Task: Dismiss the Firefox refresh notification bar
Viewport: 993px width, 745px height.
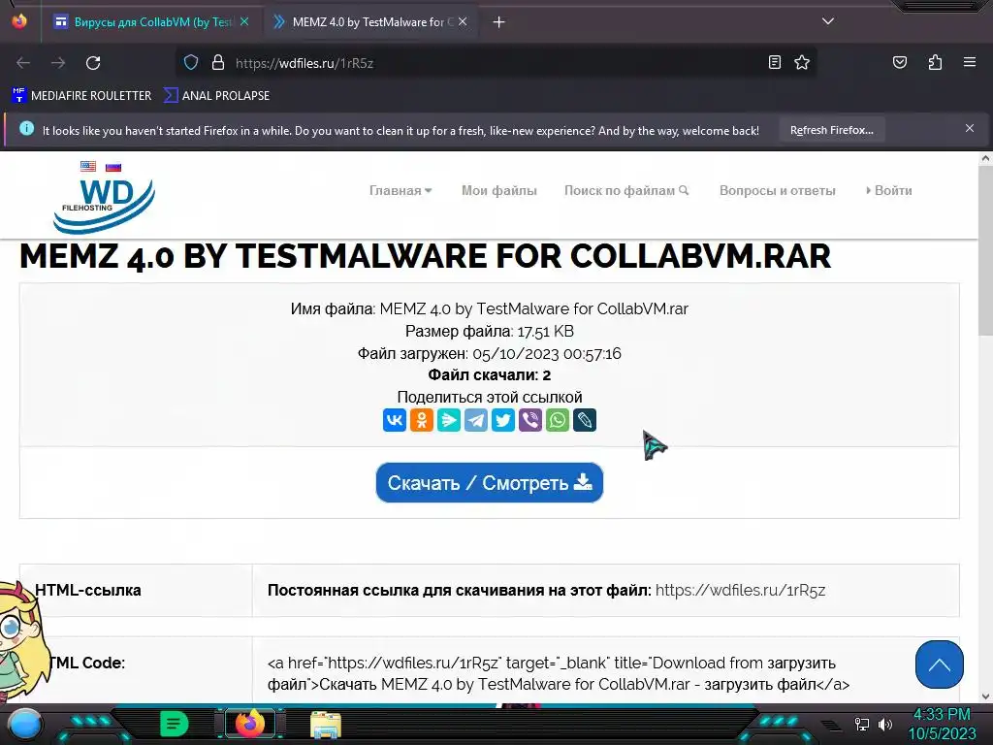Action: click(970, 128)
